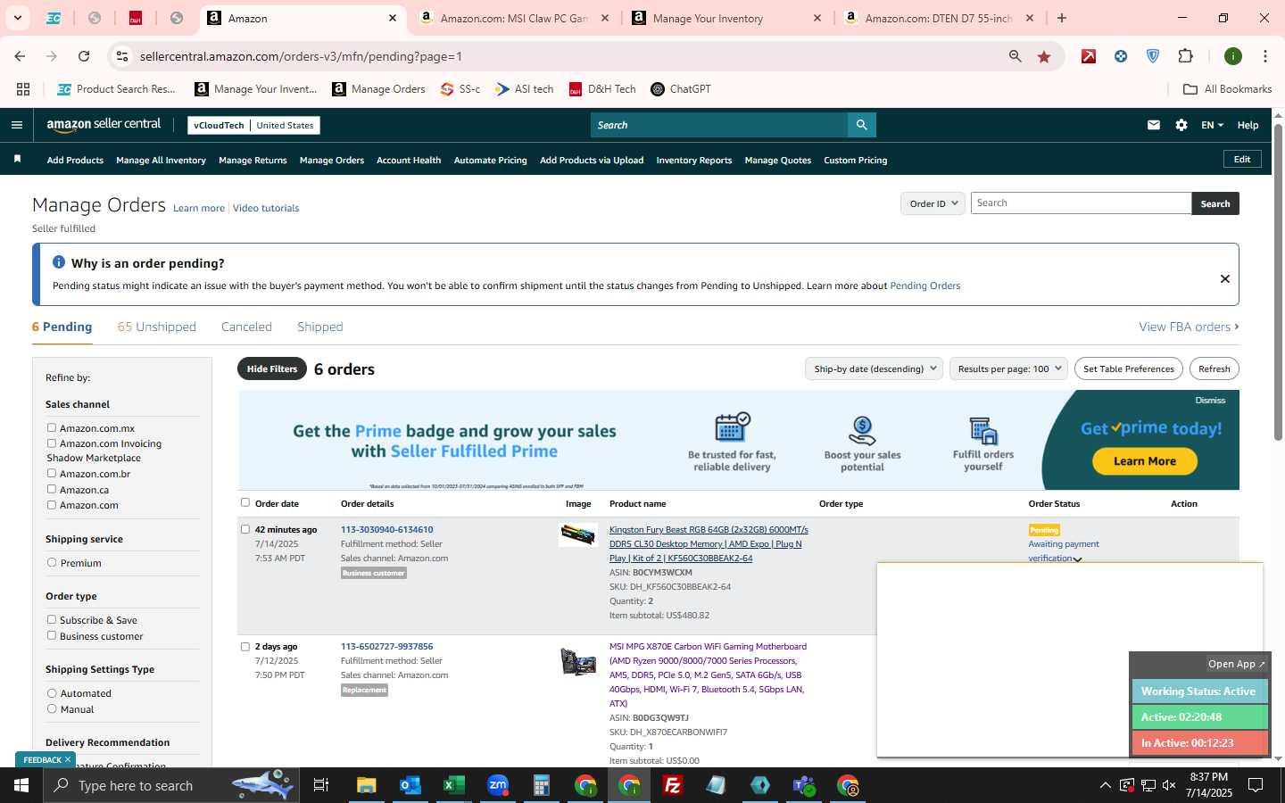1285x803 pixels.
Task: Open Calculator from the taskbar
Action: point(542,785)
